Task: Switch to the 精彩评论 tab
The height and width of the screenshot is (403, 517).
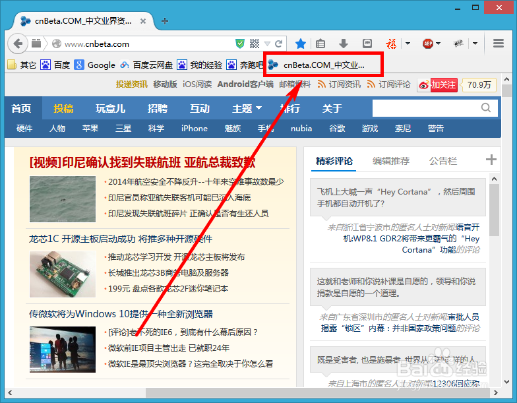Action: tap(334, 161)
